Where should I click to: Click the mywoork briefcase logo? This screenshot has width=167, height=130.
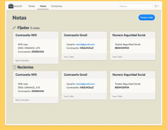(x=11, y=6)
